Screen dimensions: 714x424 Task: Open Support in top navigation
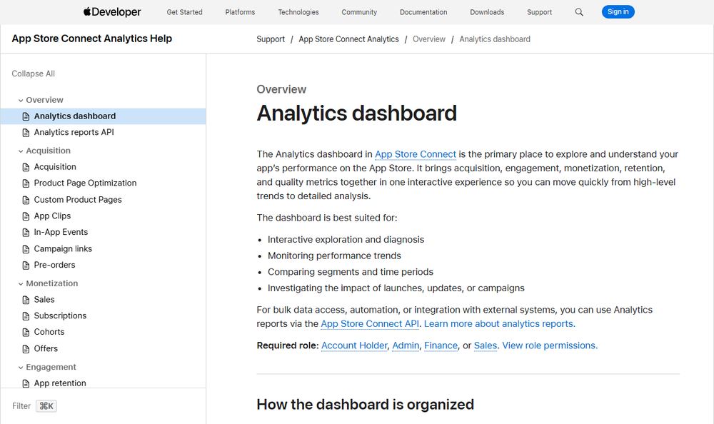pos(539,12)
